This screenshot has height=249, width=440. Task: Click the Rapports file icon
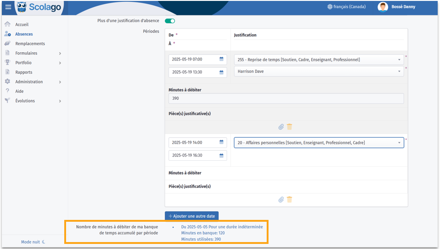click(x=7, y=72)
